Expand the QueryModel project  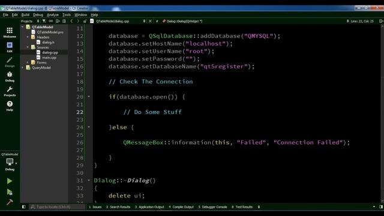tap(23, 68)
